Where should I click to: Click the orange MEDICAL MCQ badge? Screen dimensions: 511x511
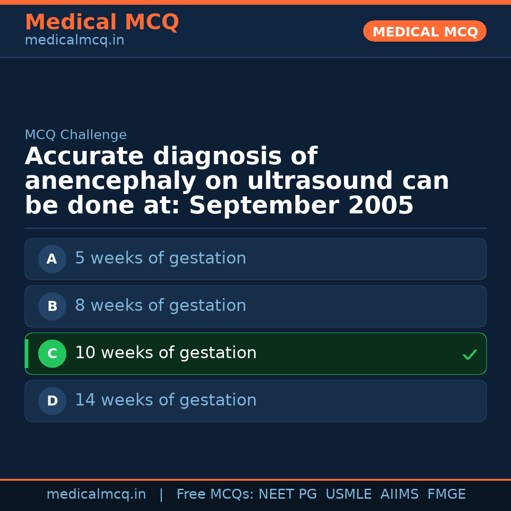[x=424, y=31]
